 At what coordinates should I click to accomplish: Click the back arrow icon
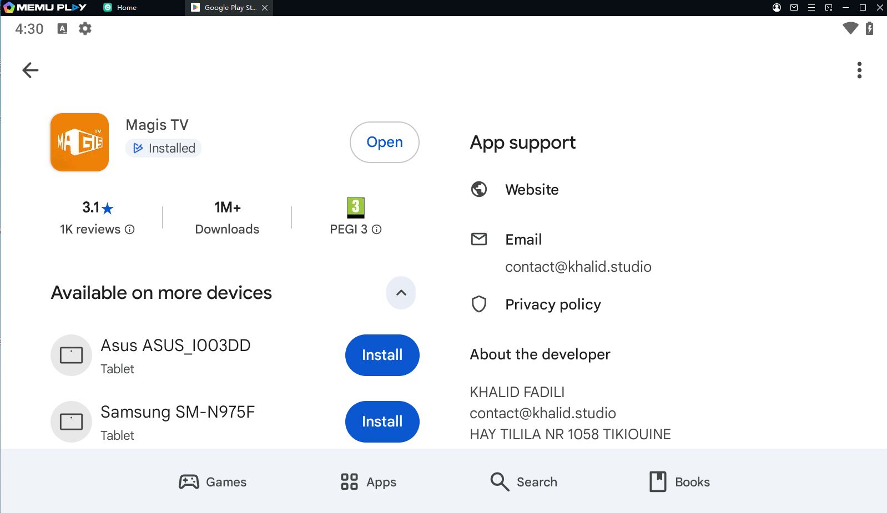[31, 70]
